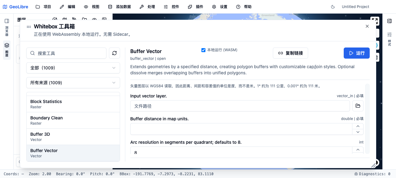Viewport: 396px width, 178px height.
Task: Toggle the 本地运行 (WASM) checkbox
Action: (x=203, y=50)
